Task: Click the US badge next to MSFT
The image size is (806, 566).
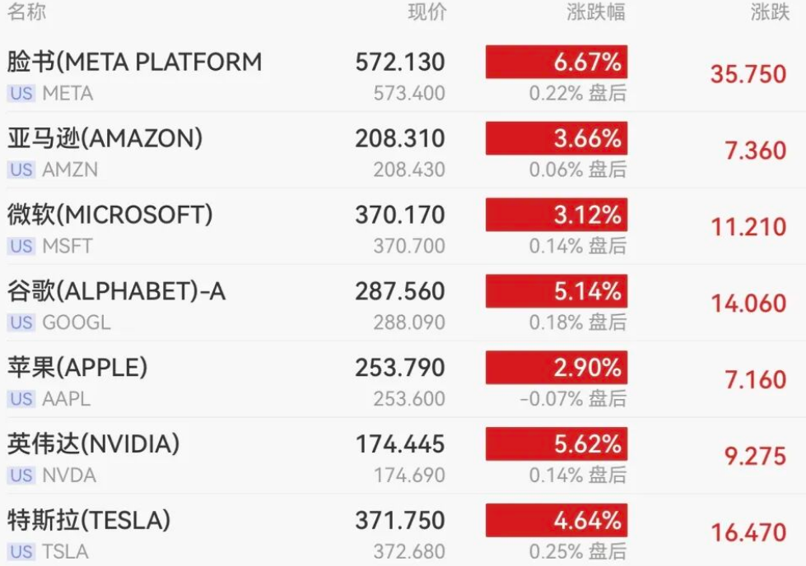Action: pyautogui.click(x=21, y=246)
